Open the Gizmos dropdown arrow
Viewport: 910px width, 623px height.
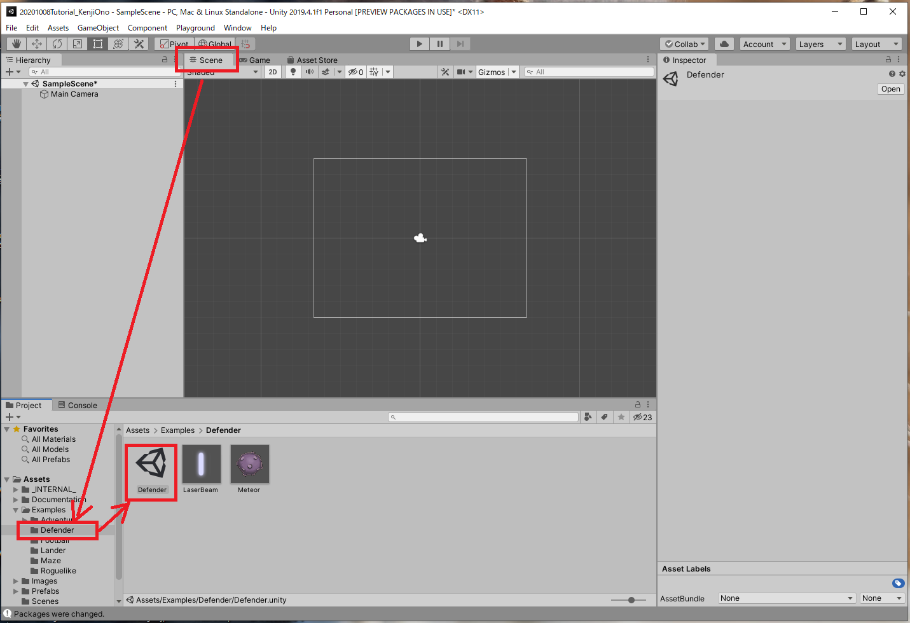click(x=514, y=72)
